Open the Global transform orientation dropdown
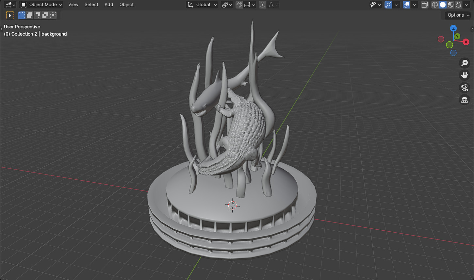 tap(202, 5)
